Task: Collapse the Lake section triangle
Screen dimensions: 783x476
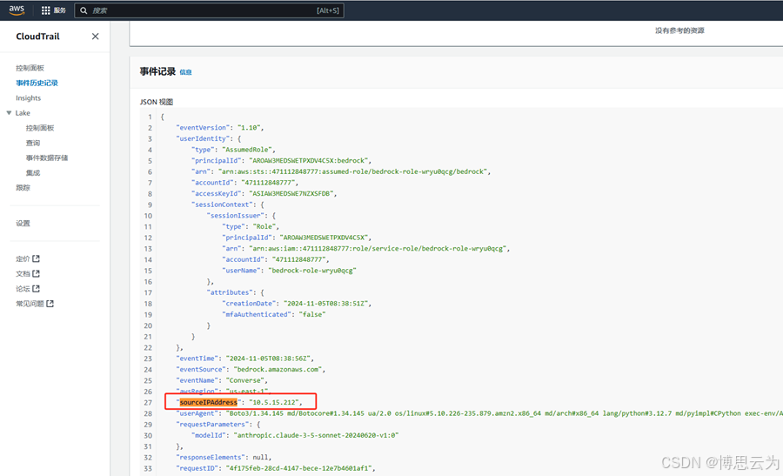Action: point(9,113)
